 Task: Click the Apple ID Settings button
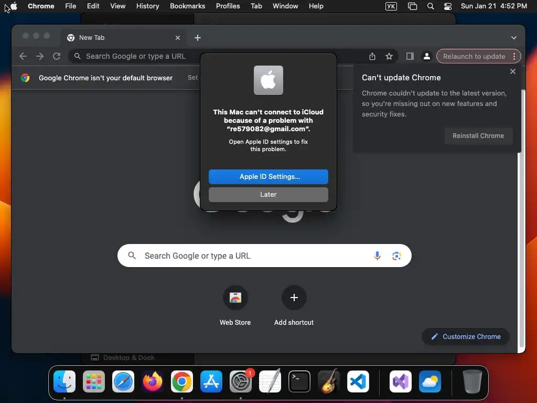[x=268, y=176]
